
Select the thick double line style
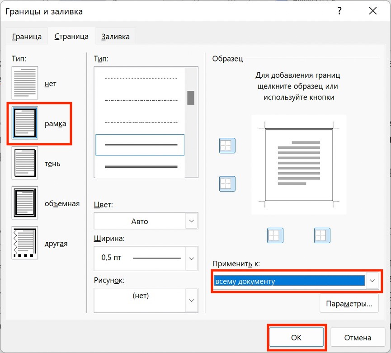click(x=140, y=166)
